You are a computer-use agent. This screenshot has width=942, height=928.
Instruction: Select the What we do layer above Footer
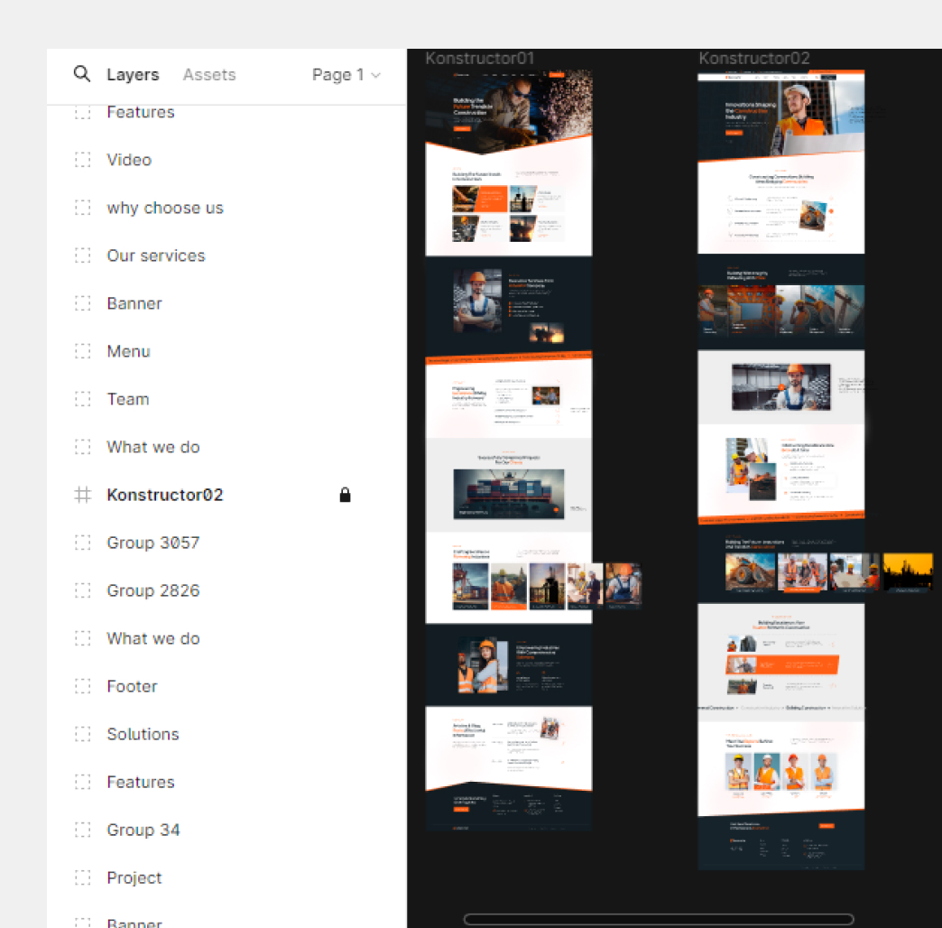tap(153, 638)
